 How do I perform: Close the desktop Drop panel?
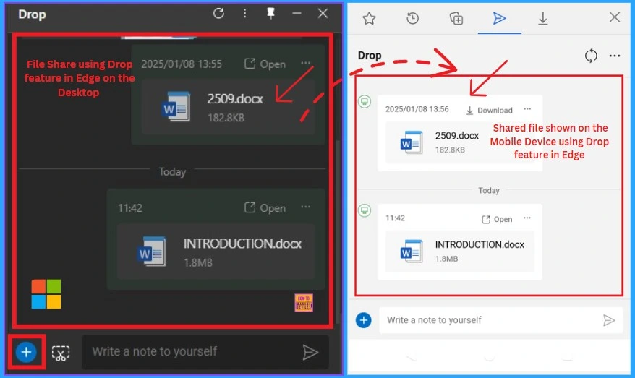(323, 13)
